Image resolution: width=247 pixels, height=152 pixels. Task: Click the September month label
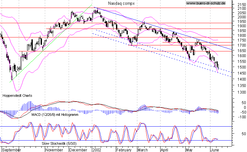pyautogui.click(x=12, y=150)
